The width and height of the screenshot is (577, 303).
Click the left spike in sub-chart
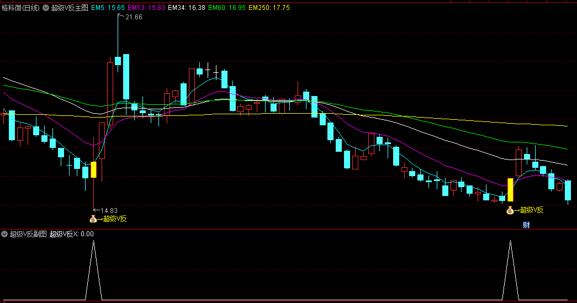[93, 270]
